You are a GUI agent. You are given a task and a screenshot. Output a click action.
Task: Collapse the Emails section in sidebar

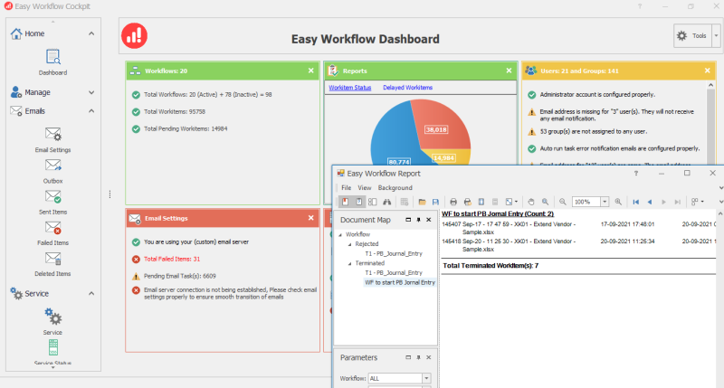[91, 111]
